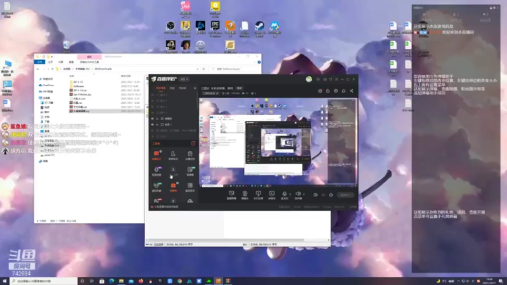507x285 pixels.
Task: Click the record camera icon near start button
Action: pos(315,195)
